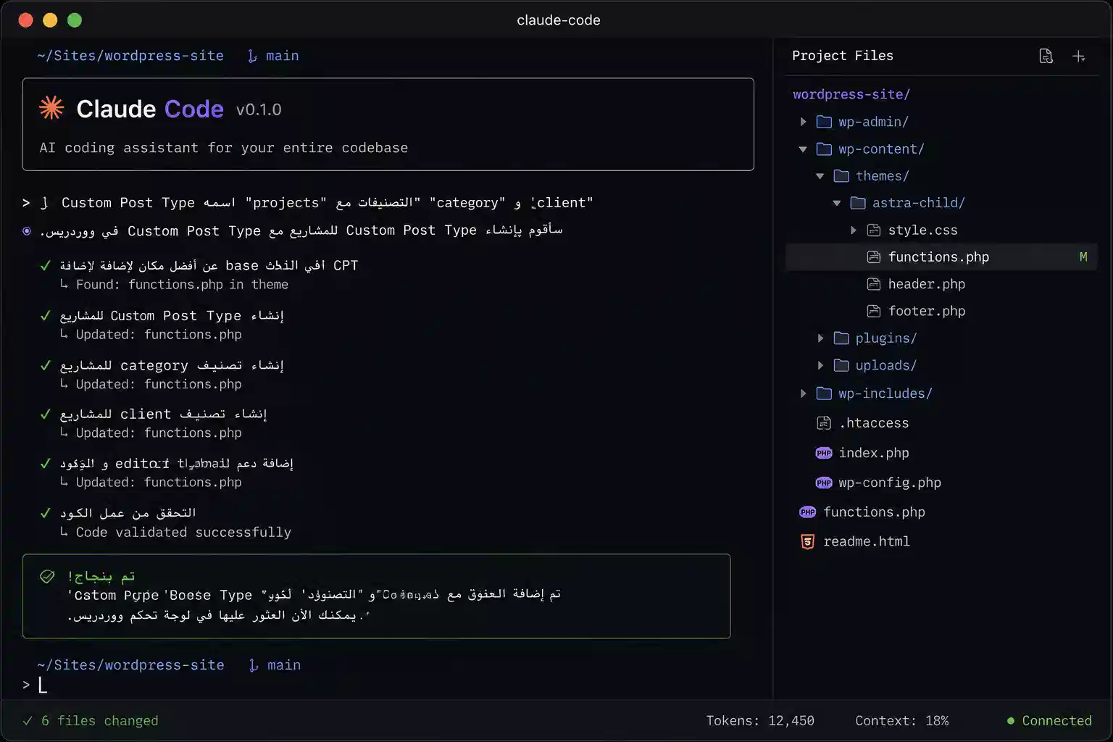Open index.php in the file tree
The image size is (1113, 742).
click(874, 453)
